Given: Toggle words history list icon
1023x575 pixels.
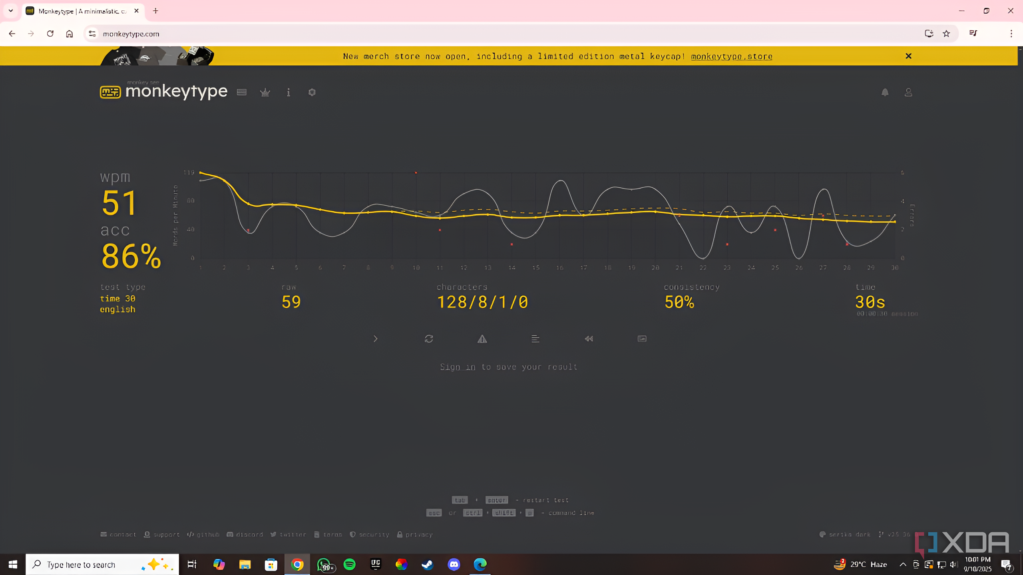Looking at the screenshot, I should (x=535, y=339).
